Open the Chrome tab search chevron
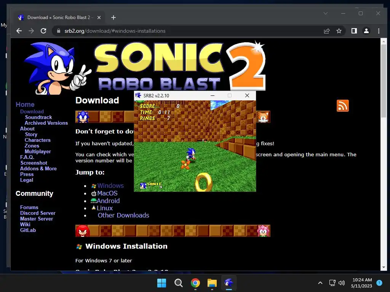 coord(325,13)
